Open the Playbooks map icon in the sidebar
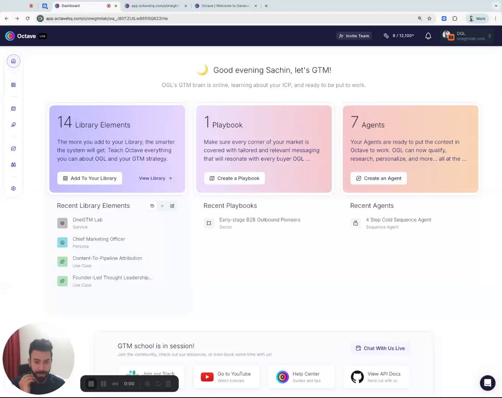The height and width of the screenshot is (398, 502). 13,109
